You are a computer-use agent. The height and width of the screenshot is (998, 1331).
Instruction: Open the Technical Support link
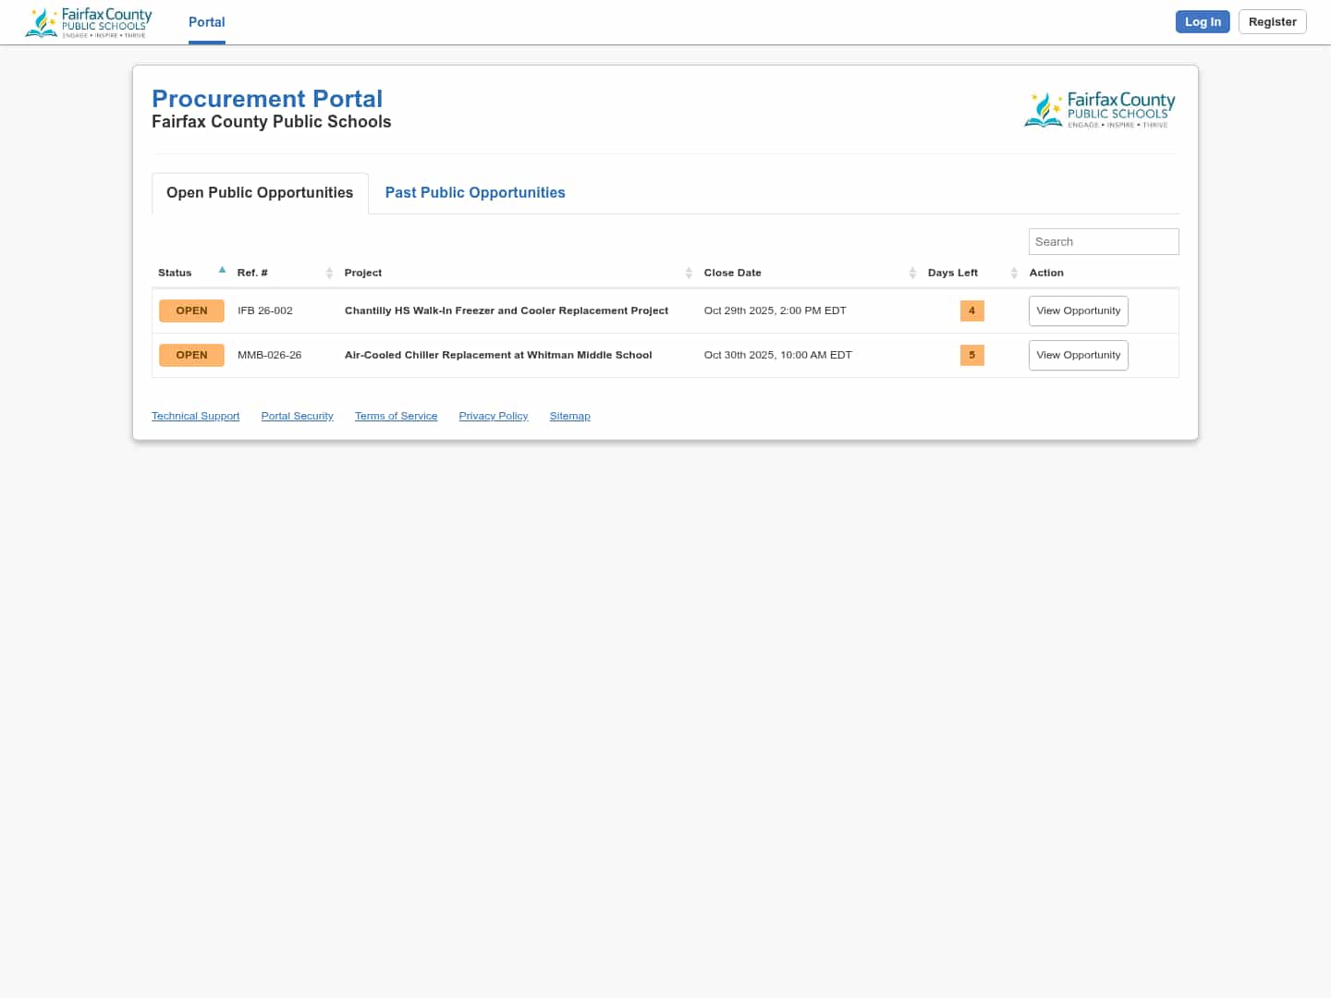coord(195,416)
